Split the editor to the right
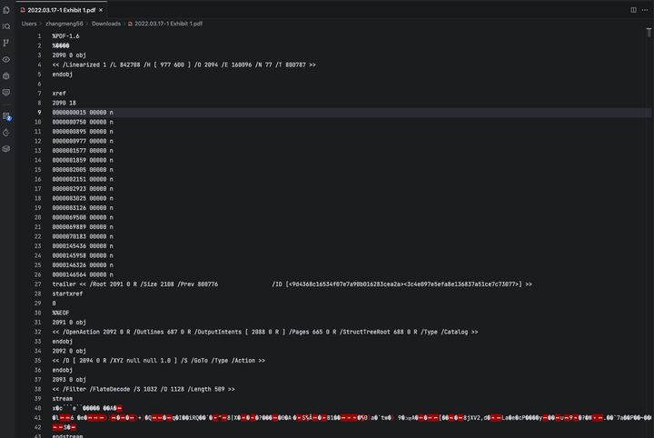654x438 pixels. pos(633,9)
